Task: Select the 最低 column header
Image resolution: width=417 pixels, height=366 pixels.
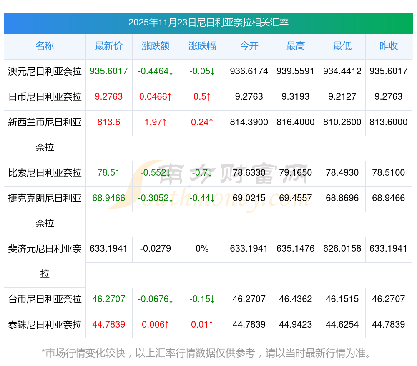Action: [x=342, y=46]
